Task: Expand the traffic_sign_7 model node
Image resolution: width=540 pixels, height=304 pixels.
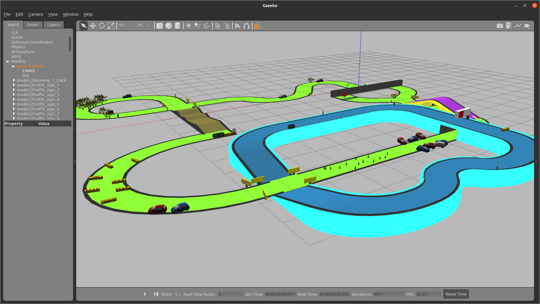Action: pyautogui.click(x=14, y=114)
